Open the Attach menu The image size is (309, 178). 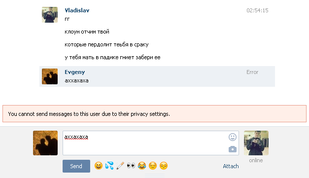pyautogui.click(x=231, y=166)
